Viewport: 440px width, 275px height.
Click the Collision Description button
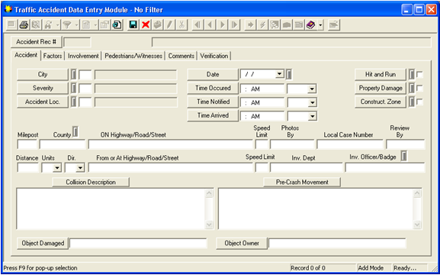click(91, 183)
